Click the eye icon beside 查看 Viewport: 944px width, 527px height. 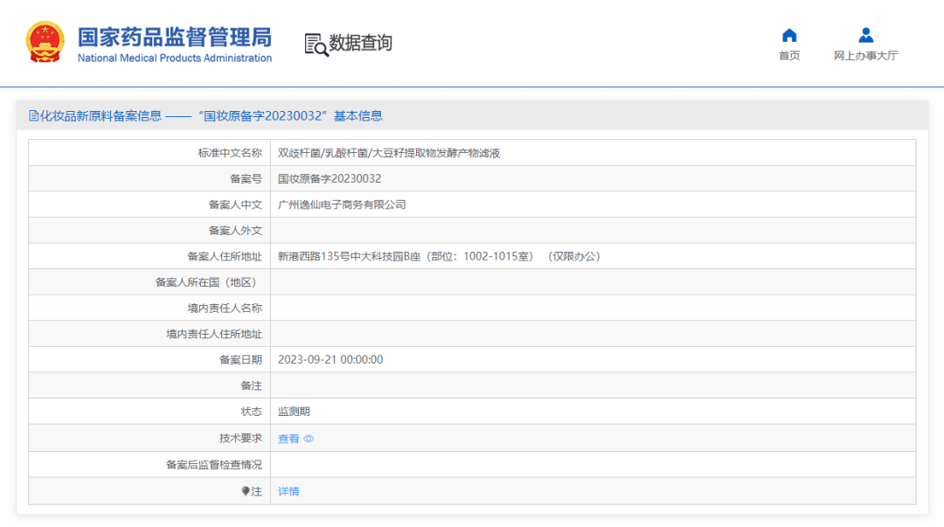(309, 439)
